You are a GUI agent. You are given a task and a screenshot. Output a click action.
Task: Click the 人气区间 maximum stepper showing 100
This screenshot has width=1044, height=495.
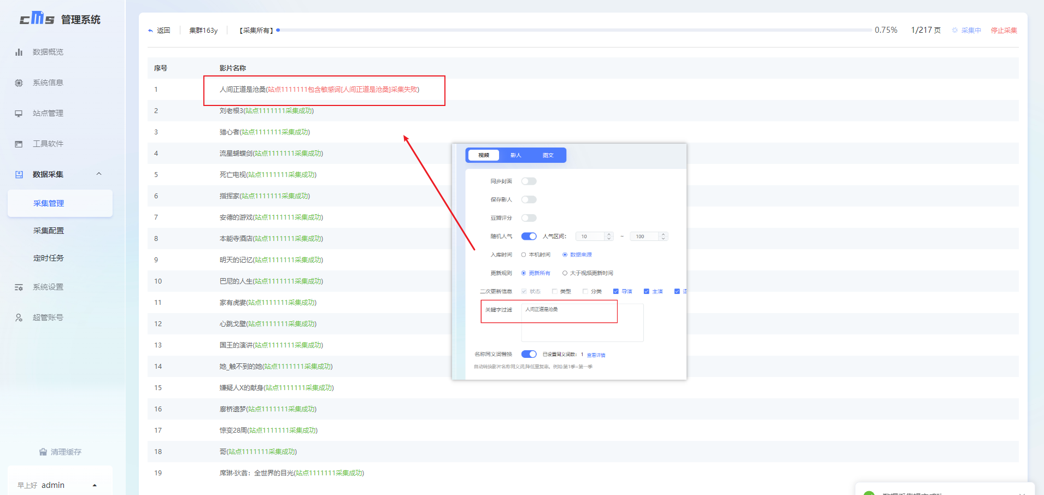(x=649, y=237)
